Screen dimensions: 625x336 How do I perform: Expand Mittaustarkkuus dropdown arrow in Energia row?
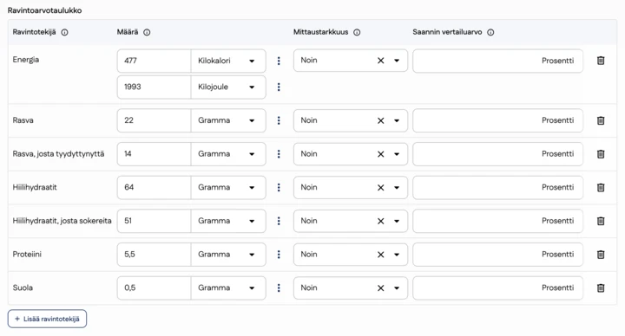(397, 61)
